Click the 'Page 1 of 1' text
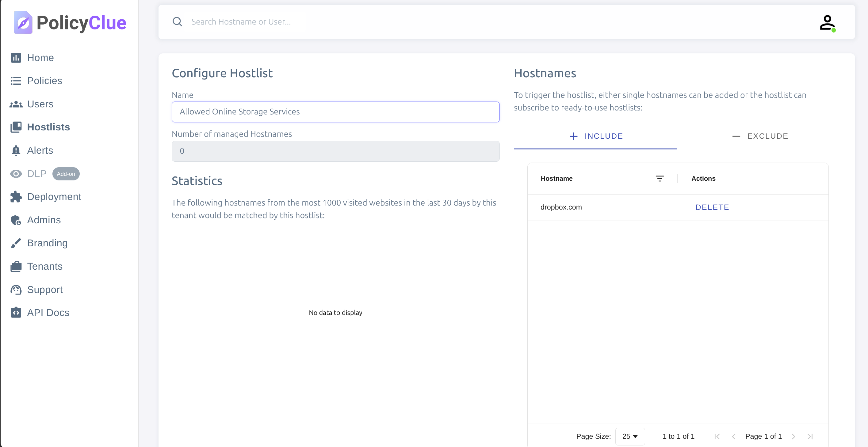The width and height of the screenshot is (868, 447). 763,436
